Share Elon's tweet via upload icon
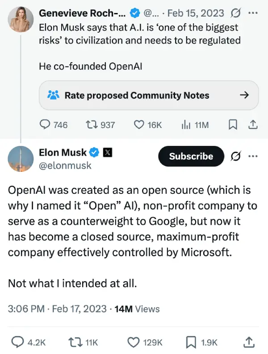 tap(248, 342)
